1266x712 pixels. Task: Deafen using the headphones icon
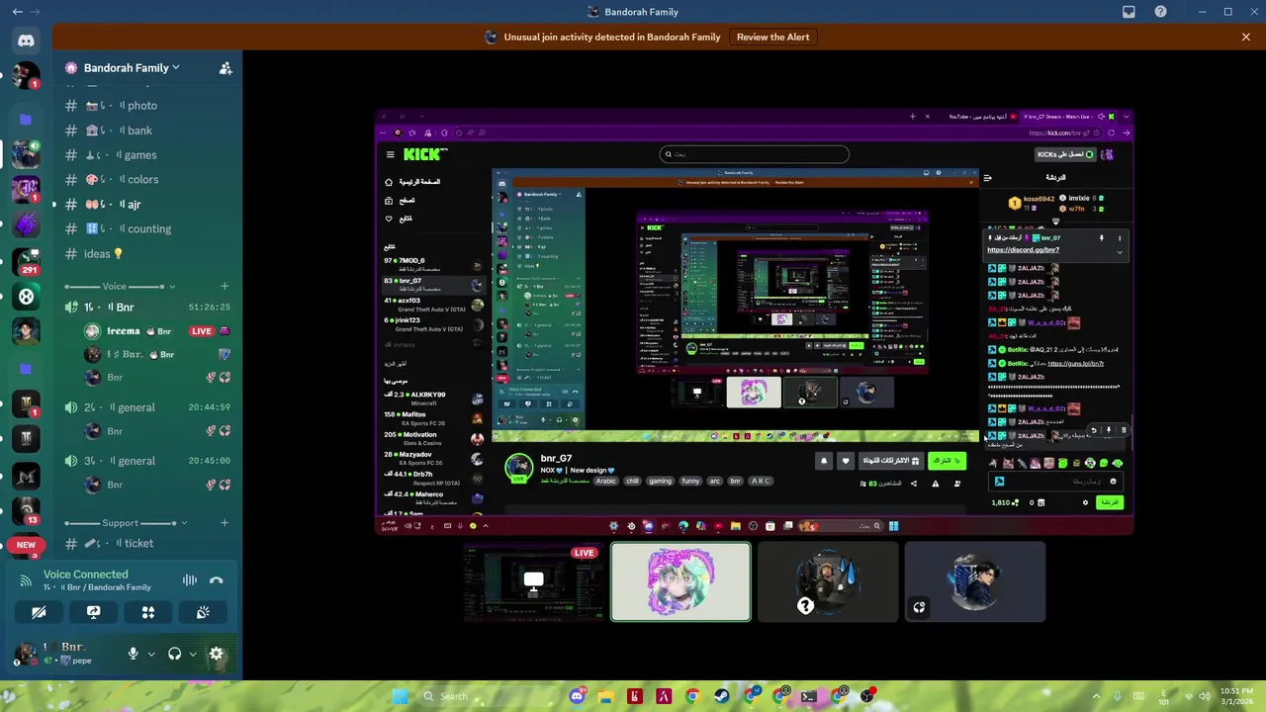pos(174,654)
